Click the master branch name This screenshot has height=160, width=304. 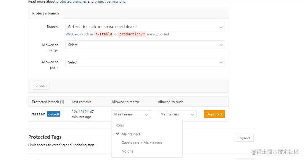pos(38,114)
